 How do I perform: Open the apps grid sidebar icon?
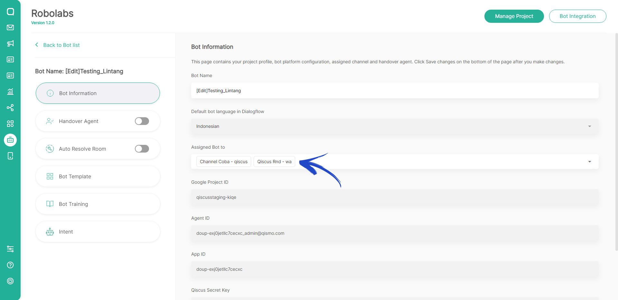(x=10, y=124)
